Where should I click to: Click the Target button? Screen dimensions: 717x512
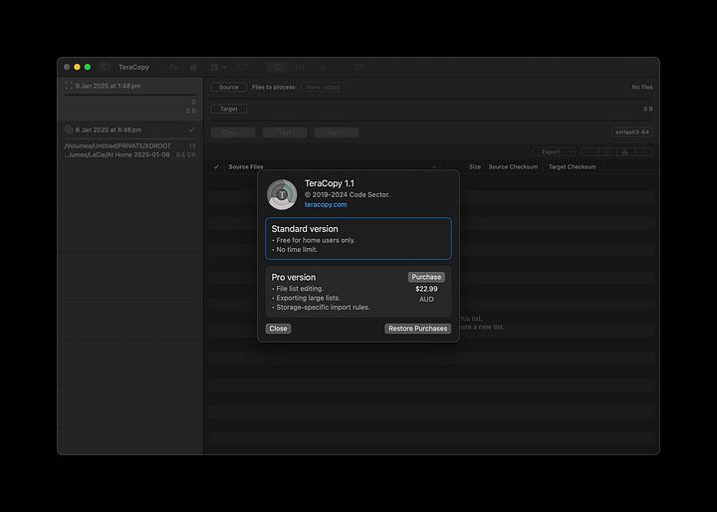coord(229,109)
